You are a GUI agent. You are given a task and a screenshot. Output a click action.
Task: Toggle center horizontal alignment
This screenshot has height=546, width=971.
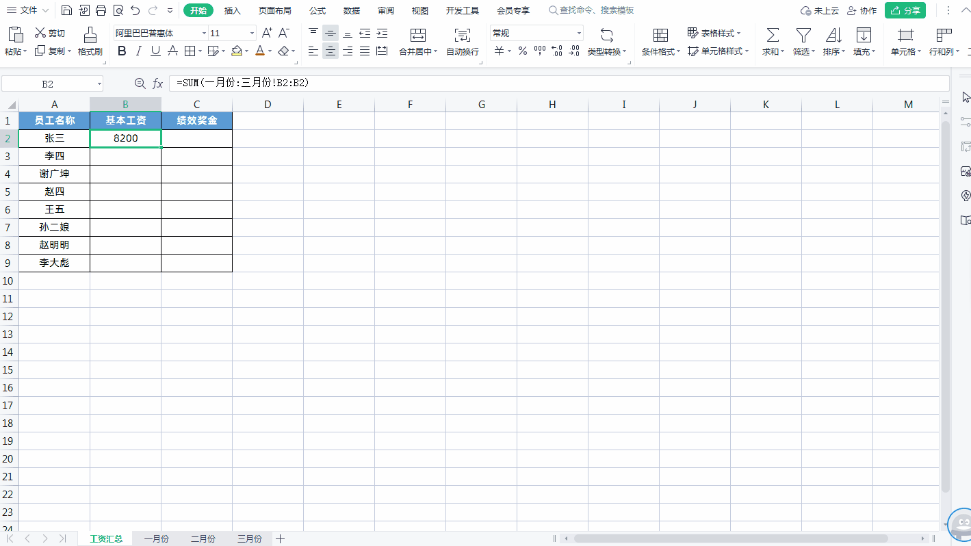coord(331,51)
